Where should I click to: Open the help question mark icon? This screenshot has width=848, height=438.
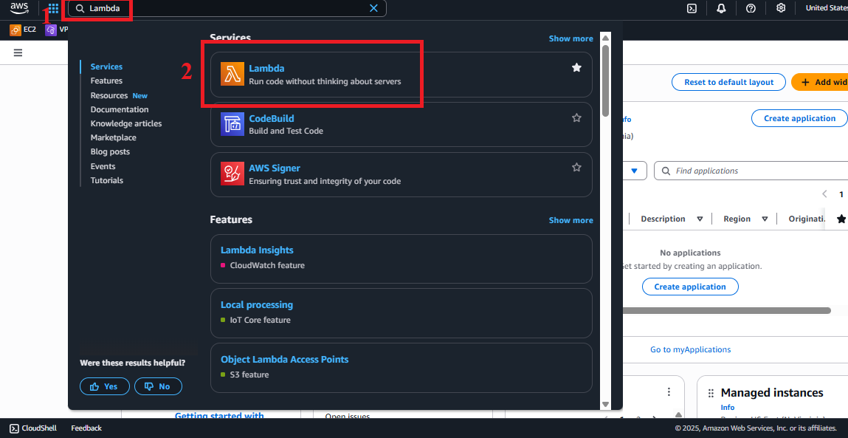click(751, 8)
